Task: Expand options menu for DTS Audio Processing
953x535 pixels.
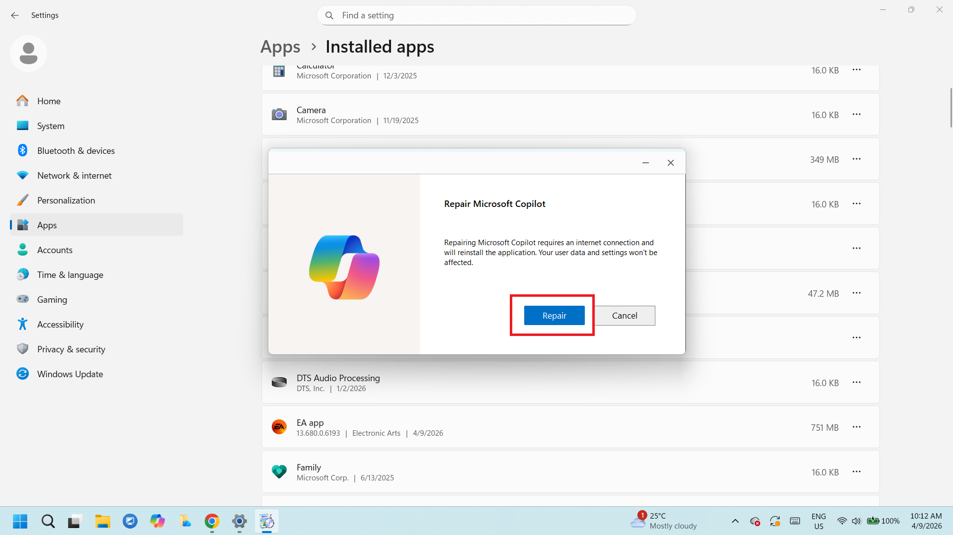Action: pyautogui.click(x=856, y=383)
